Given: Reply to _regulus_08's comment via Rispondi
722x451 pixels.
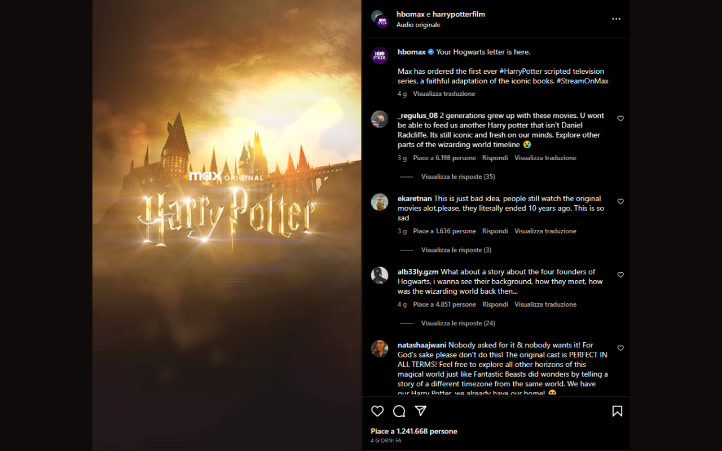Looking at the screenshot, I should click(495, 158).
